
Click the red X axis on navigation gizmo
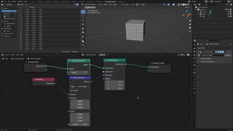coord(188,16)
